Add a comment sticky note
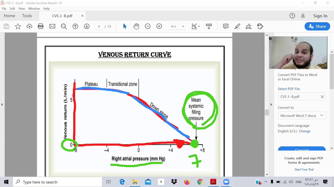This screenshot has width=334, height=187. click(x=226, y=26)
